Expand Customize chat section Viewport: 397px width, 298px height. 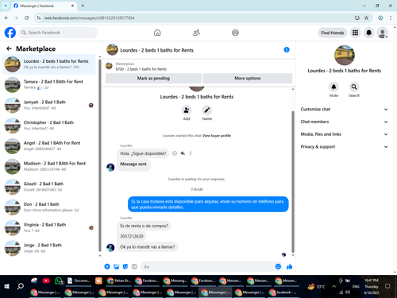click(344, 109)
